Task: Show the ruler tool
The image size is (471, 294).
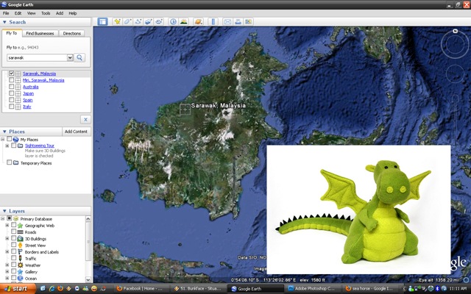Action: (x=213, y=21)
